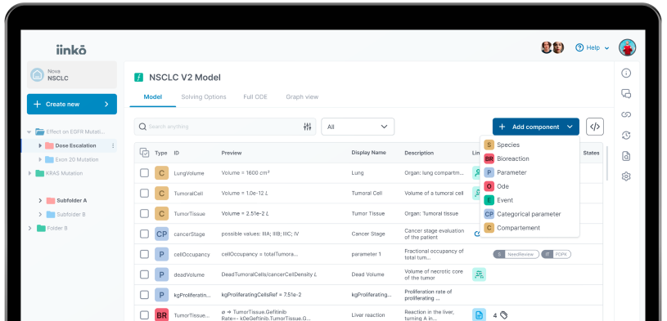This screenshot has width=667, height=321.
Task: Open settings gear in right sidebar
Action: pyautogui.click(x=626, y=176)
